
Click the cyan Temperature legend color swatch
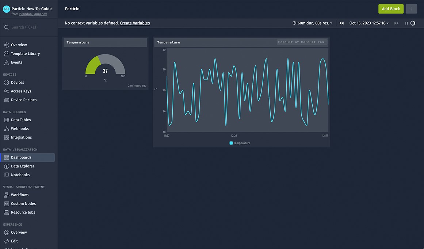(x=231, y=143)
